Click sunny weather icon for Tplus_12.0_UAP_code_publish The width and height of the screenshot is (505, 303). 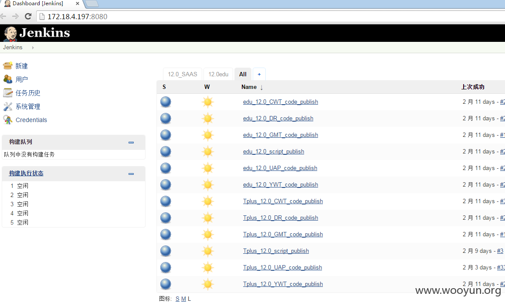[208, 268]
